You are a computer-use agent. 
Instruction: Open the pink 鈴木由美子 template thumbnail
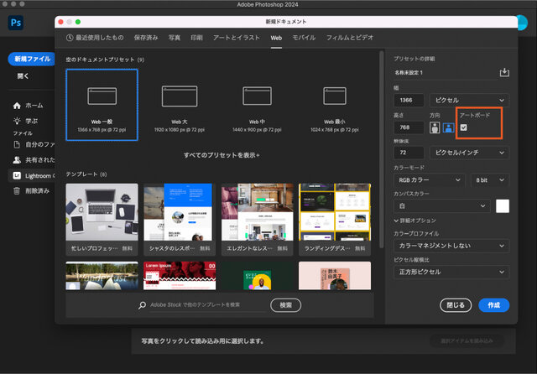coord(335,276)
